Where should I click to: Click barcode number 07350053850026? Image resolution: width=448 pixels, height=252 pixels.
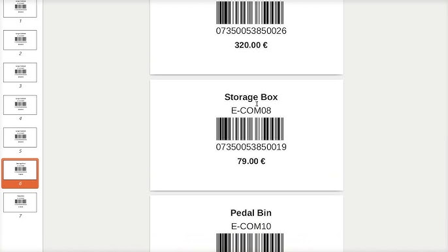click(251, 31)
